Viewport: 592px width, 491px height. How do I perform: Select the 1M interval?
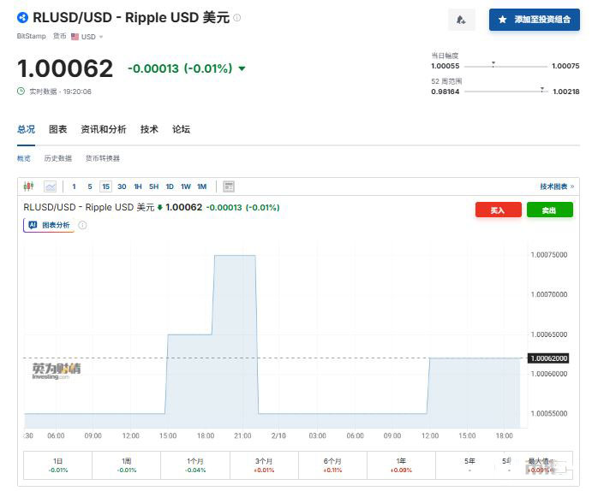[202, 186]
